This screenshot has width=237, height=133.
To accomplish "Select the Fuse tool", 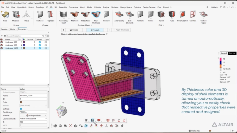I will [172, 16].
